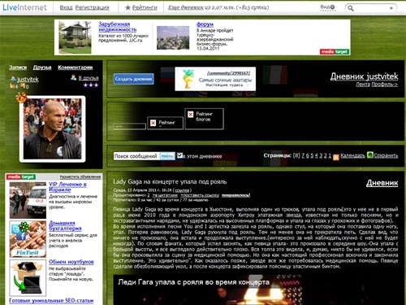The height and width of the screenshot is (305, 406).
Task: Click the add-friend icon beside В друзья
Action: (73, 78)
